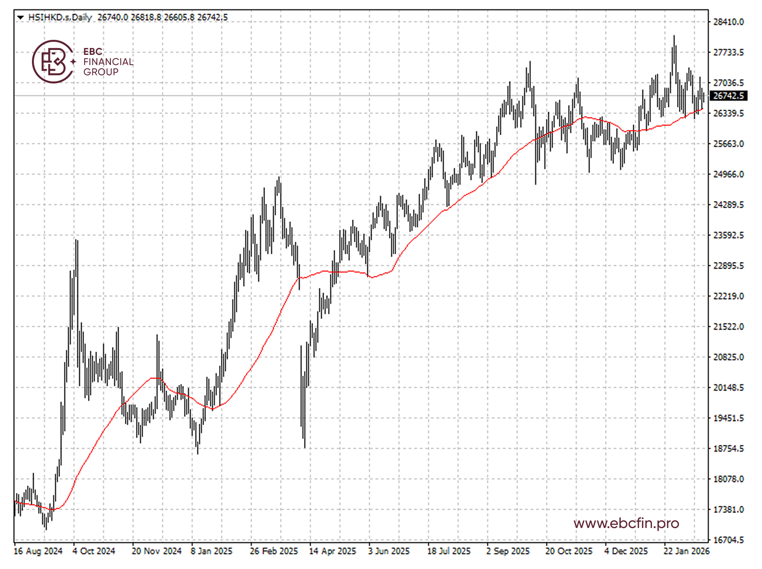Open the www.ebcfin.pro website link
This screenshot has width=762, height=569.
(626, 523)
